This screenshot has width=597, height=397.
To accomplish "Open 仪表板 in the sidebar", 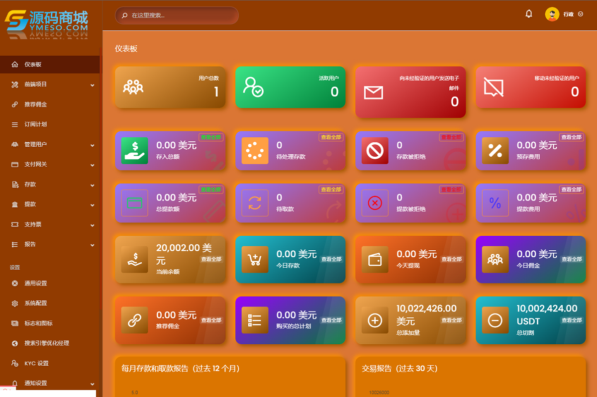I will pos(50,64).
